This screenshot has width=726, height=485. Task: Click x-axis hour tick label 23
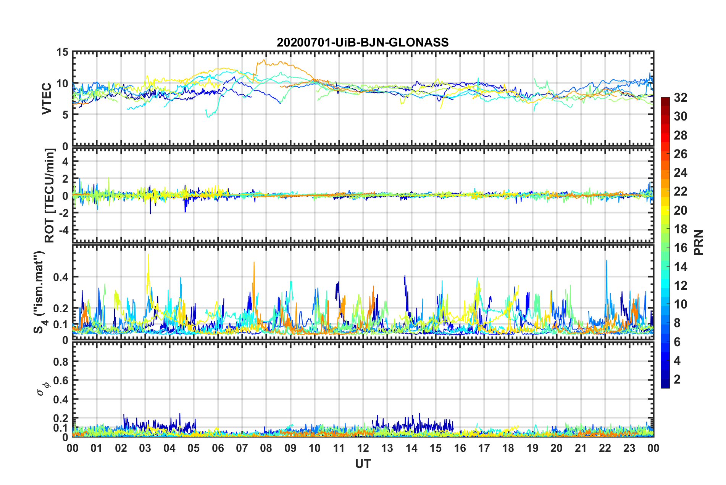(x=629, y=448)
